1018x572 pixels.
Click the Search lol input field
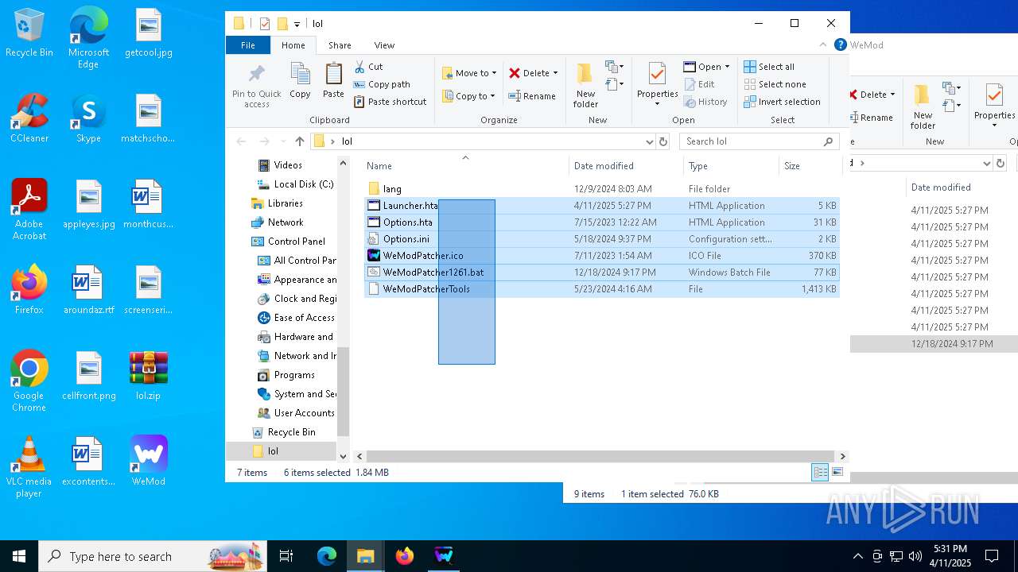(759, 141)
